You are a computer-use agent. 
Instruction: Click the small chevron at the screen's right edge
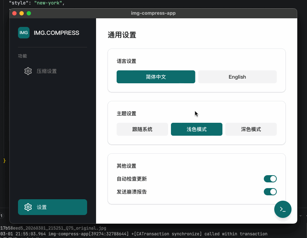coord(301,216)
